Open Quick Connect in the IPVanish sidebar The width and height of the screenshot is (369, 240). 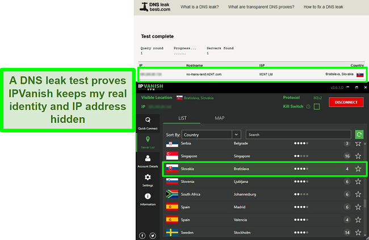coord(148,123)
